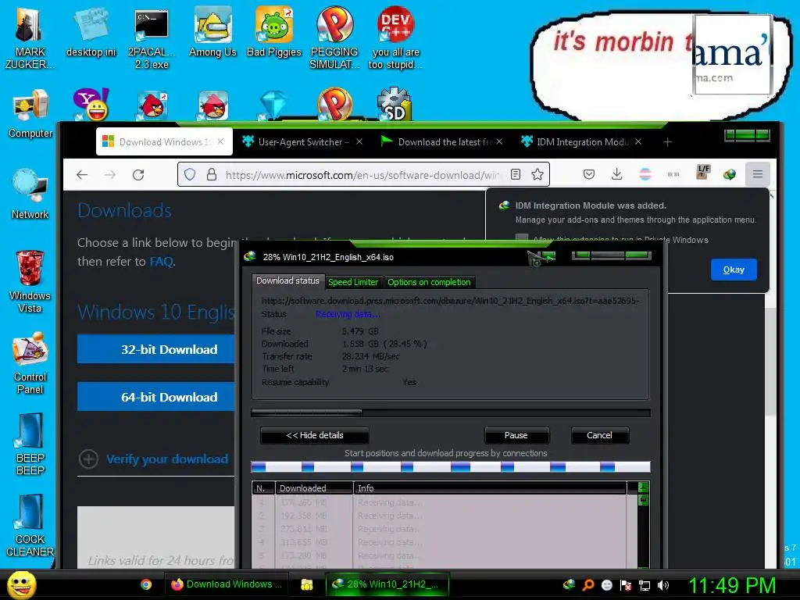The image size is (800, 600).
Task: Click the connections progress segment bar
Action: (x=451, y=467)
